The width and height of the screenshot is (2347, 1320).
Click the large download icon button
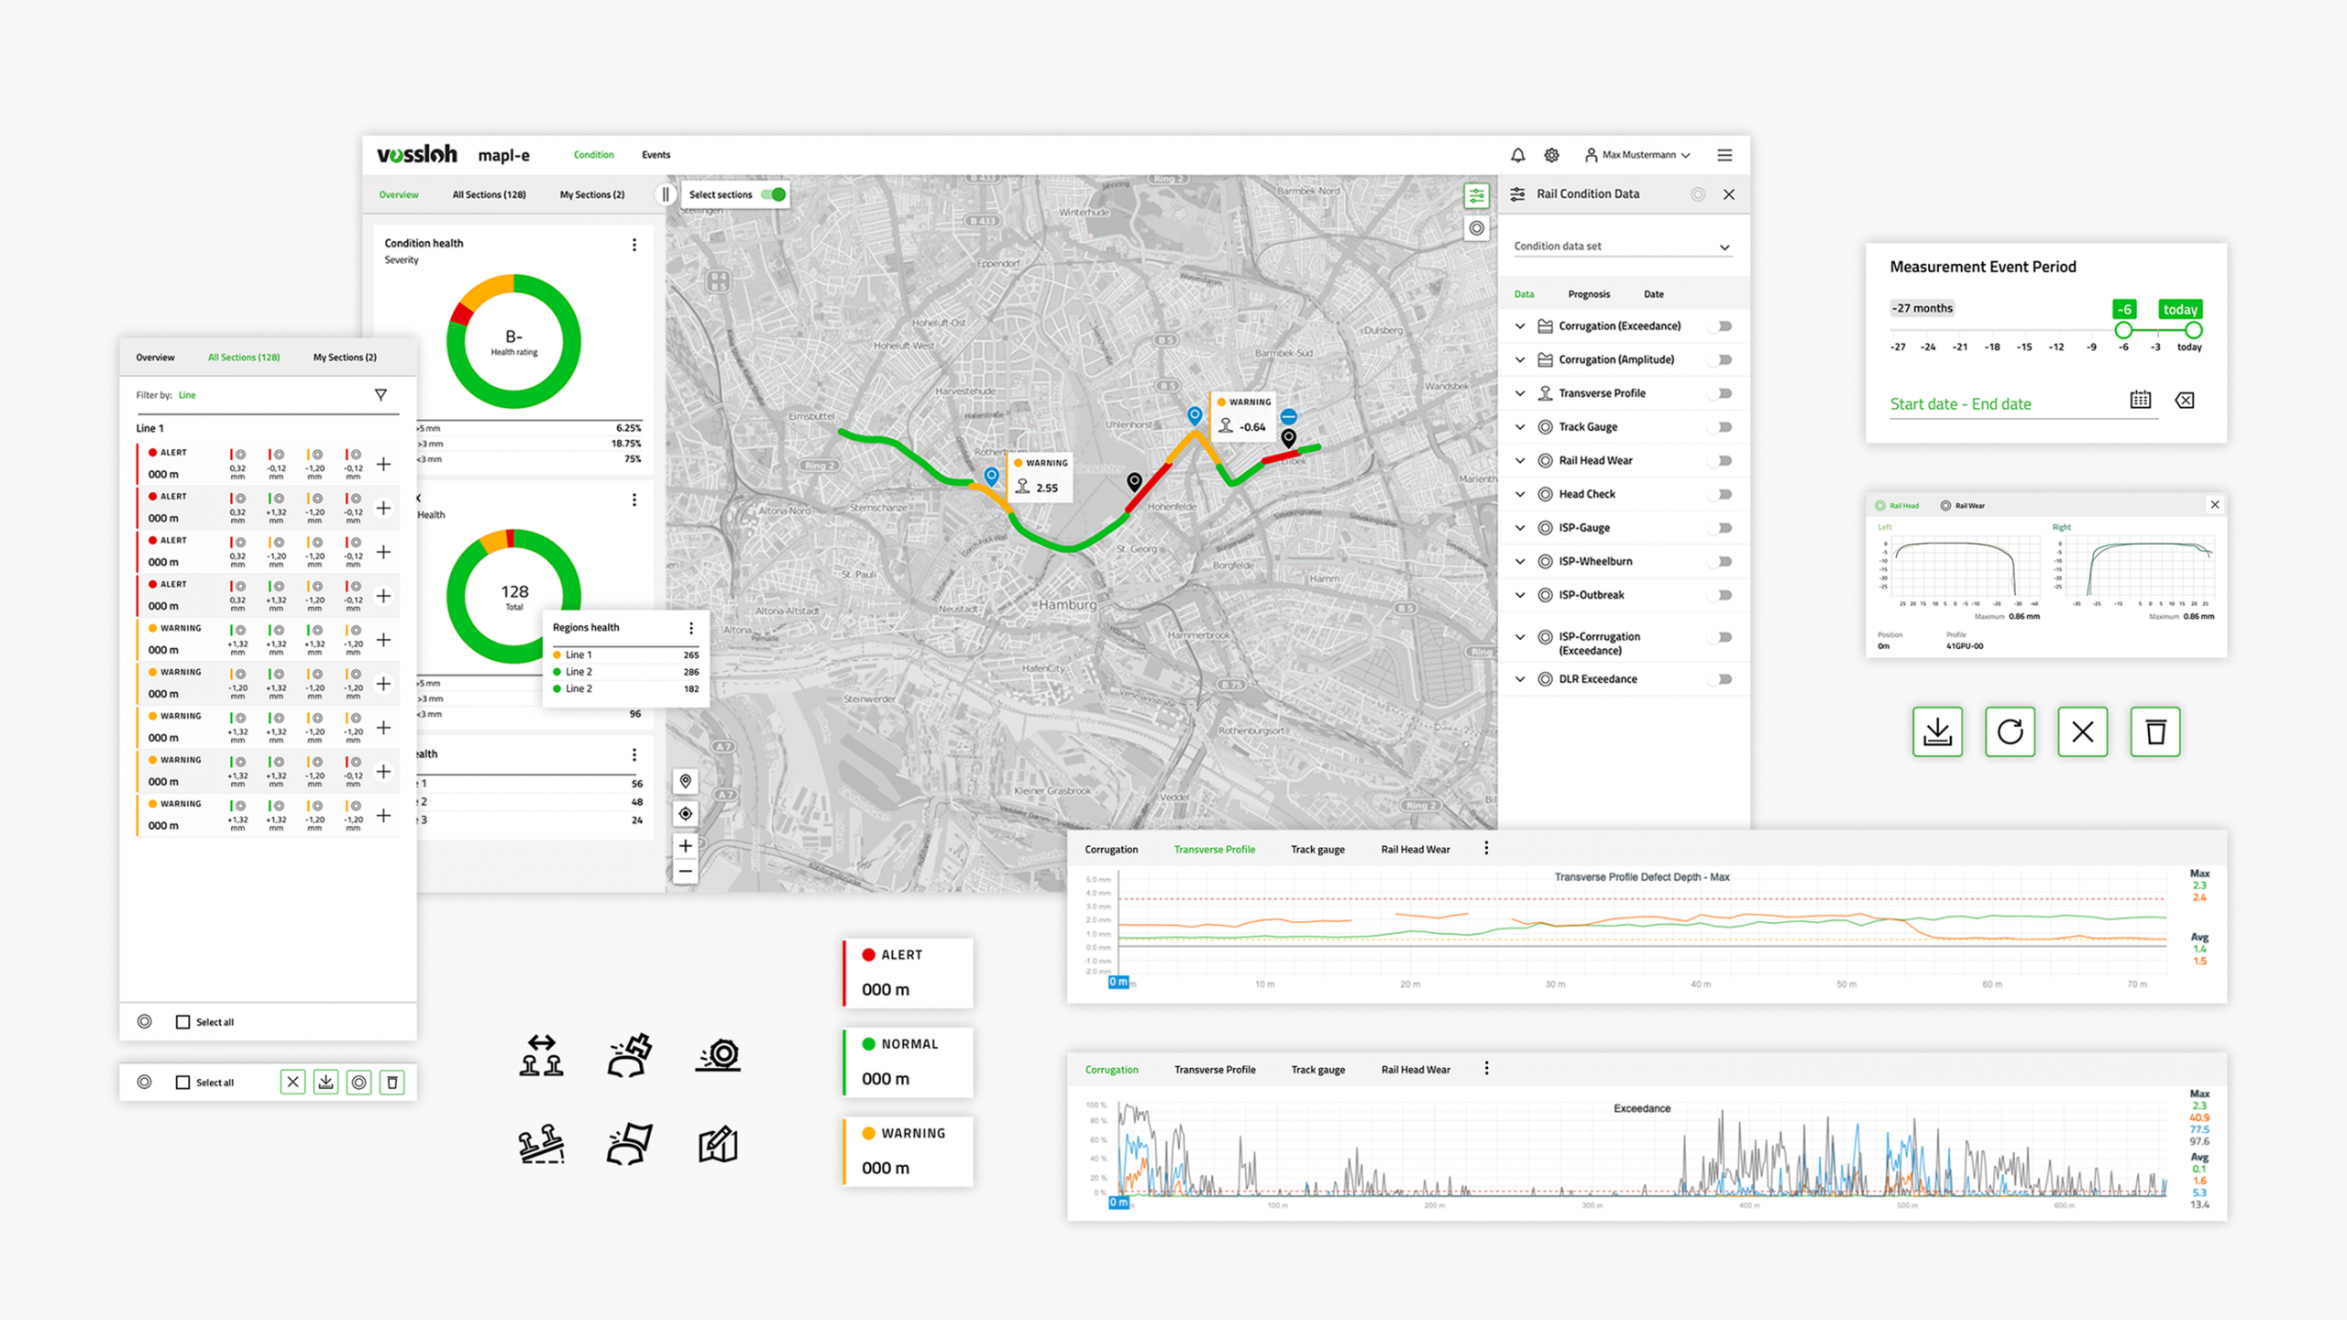[1937, 731]
